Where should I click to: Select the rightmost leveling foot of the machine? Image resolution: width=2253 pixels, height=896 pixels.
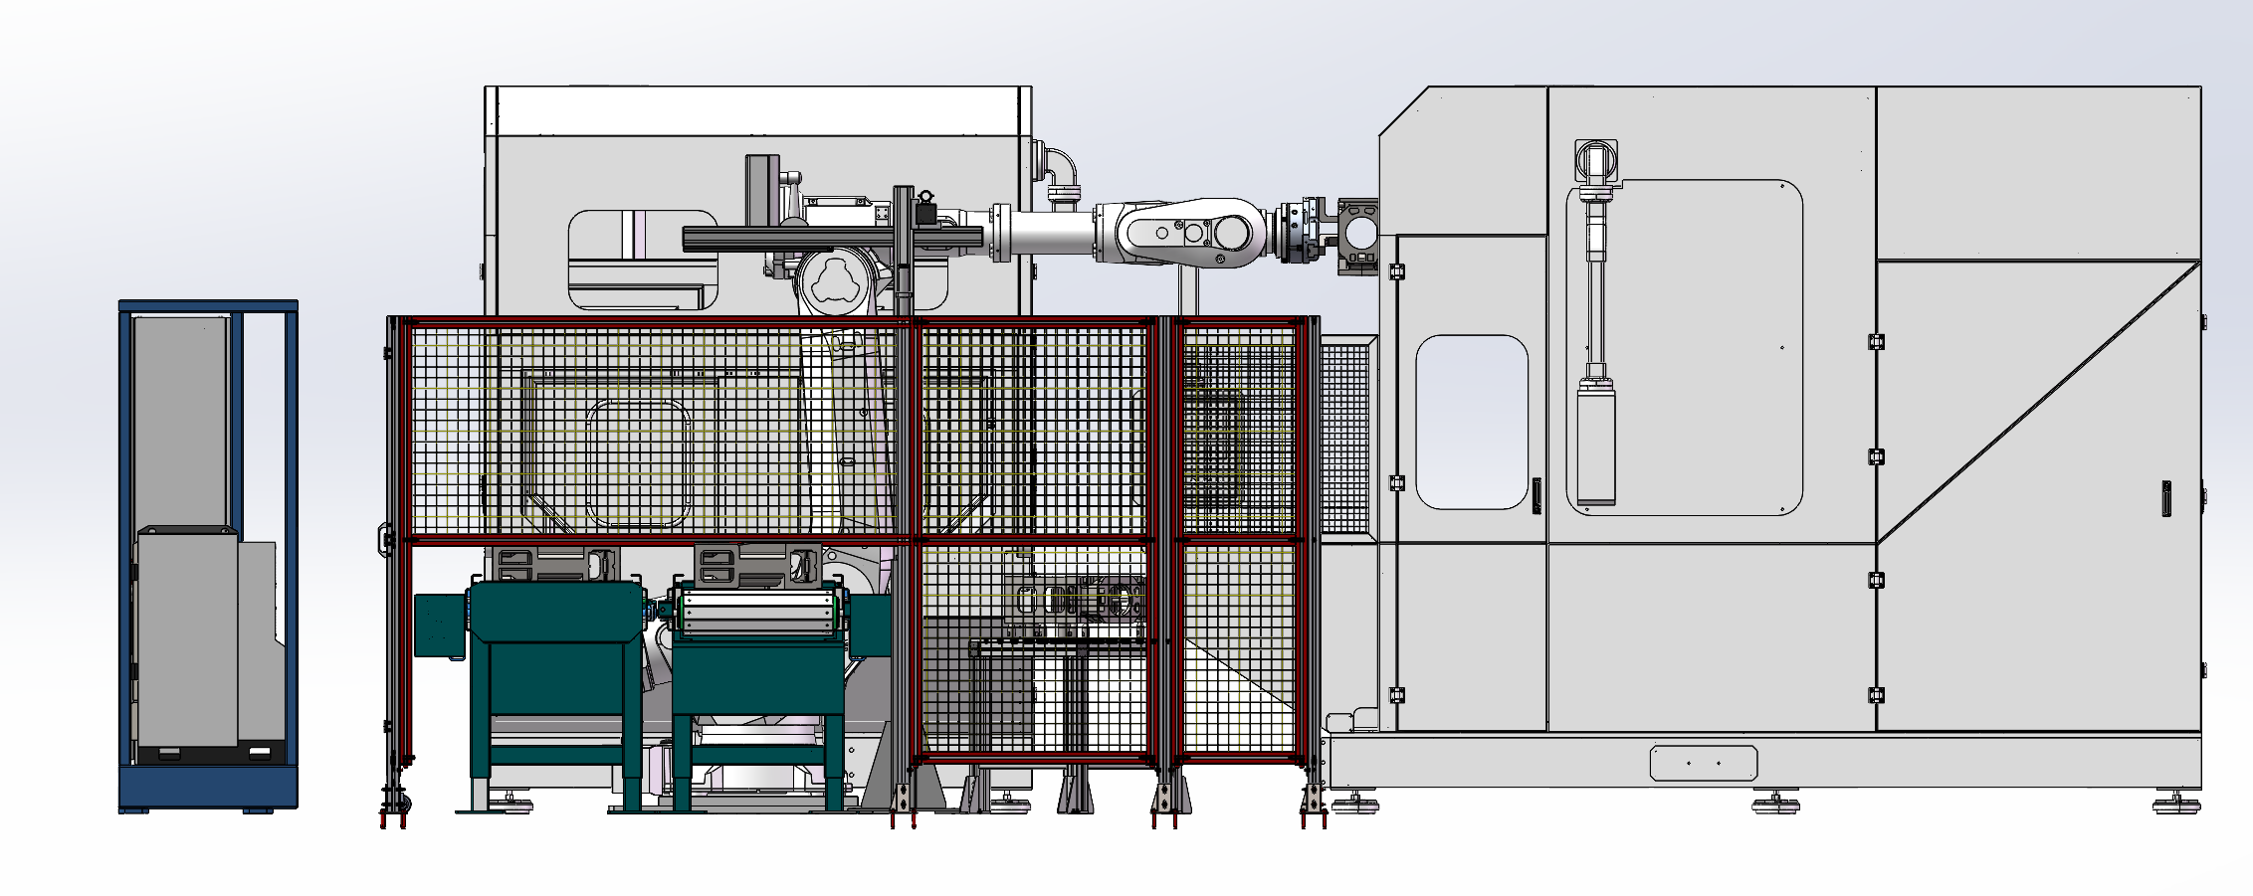point(2176,802)
